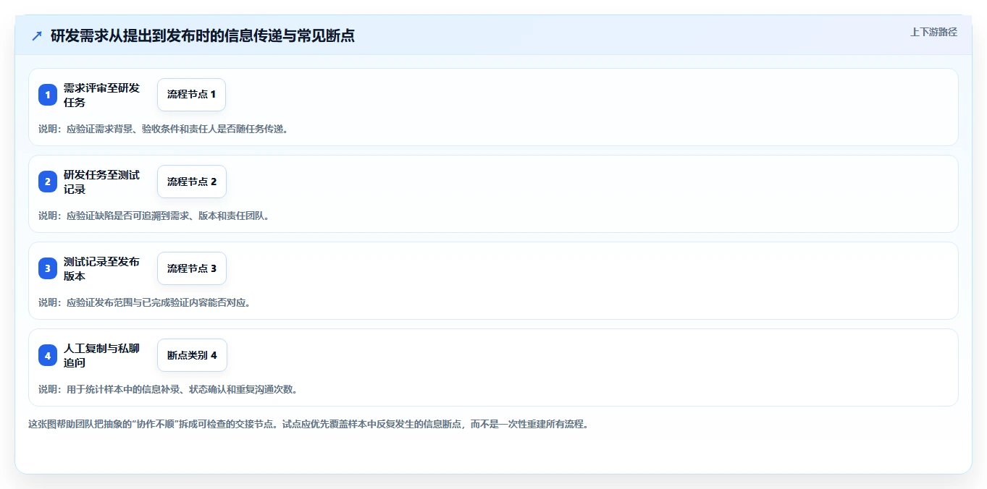Click the footer note beginning 这张图帮助团队
The width and height of the screenshot is (987, 489).
(308, 424)
